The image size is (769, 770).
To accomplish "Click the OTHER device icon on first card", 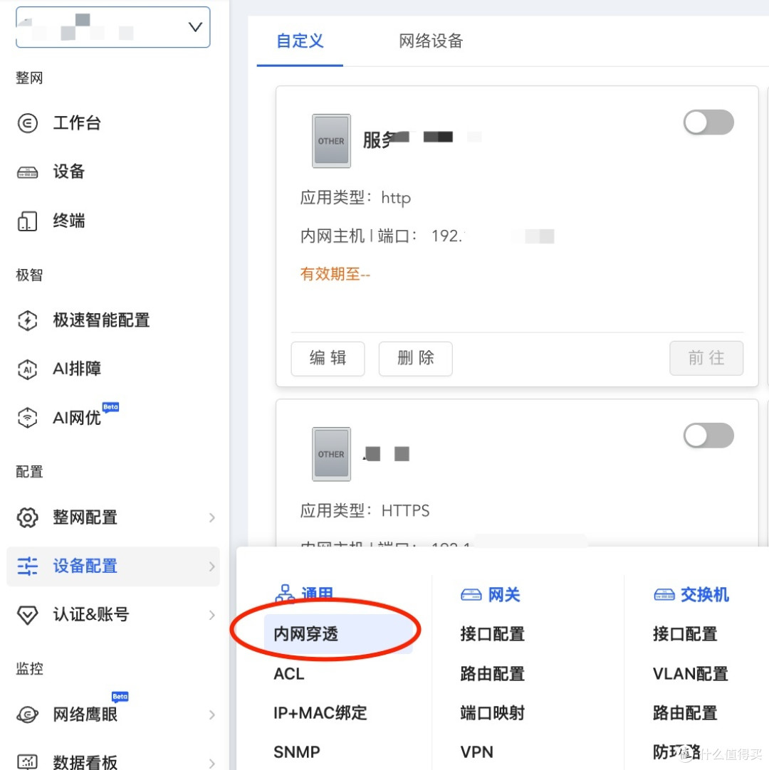I will click(x=331, y=141).
